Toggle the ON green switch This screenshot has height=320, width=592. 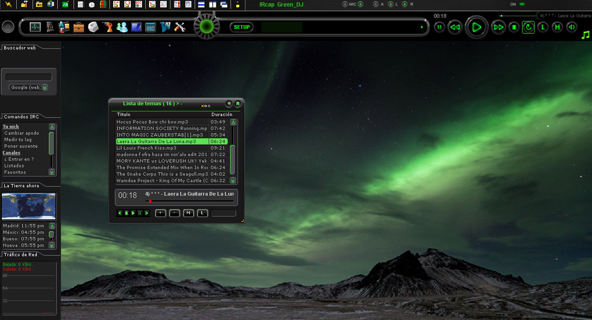click(x=522, y=4)
